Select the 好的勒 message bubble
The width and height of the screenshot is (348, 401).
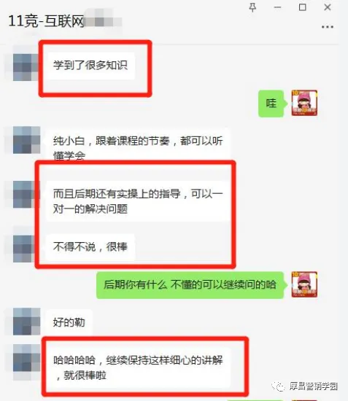click(x=69, y=322)
